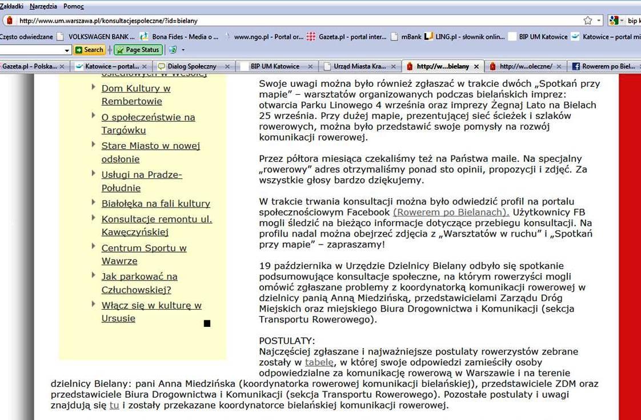Click the small globe icon next to Page Status
This screenshot has height=420, width=641.
click(x=173, y=50)
